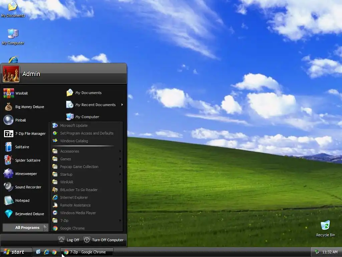The height and width of the screenshot is (257, 342).
Task: Click Show Desktop quick launch icon
Action: 38,252
